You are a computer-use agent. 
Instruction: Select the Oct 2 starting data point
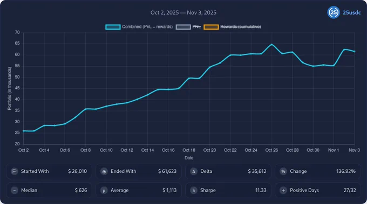click(23, 131)
